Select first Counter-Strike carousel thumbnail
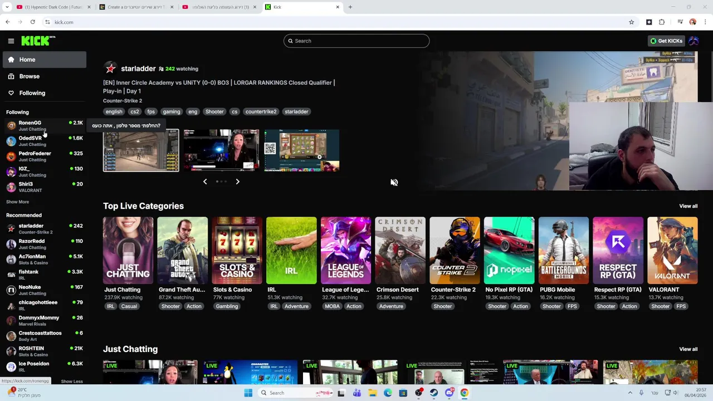This screenshot has height=401, width=713. click(141, 150)
